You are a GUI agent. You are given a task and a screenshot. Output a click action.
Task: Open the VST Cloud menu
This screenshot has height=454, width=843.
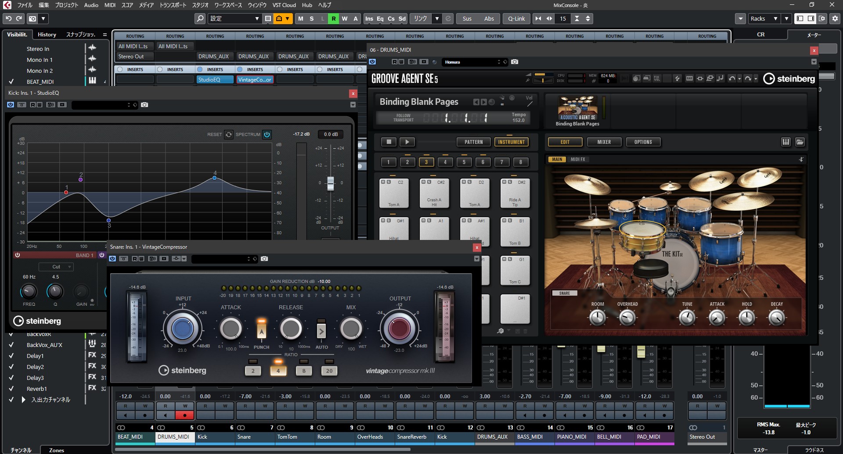[x=284, y=5]
